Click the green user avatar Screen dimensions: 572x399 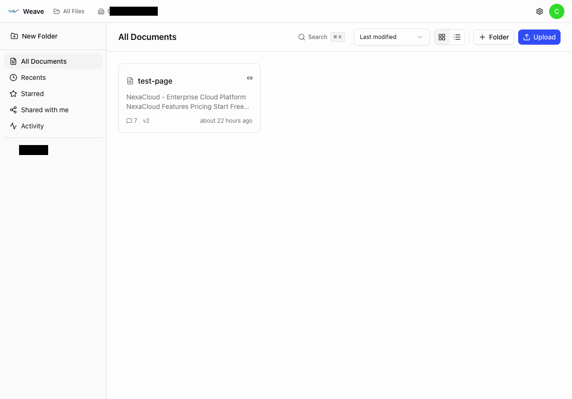coord(556,11)
